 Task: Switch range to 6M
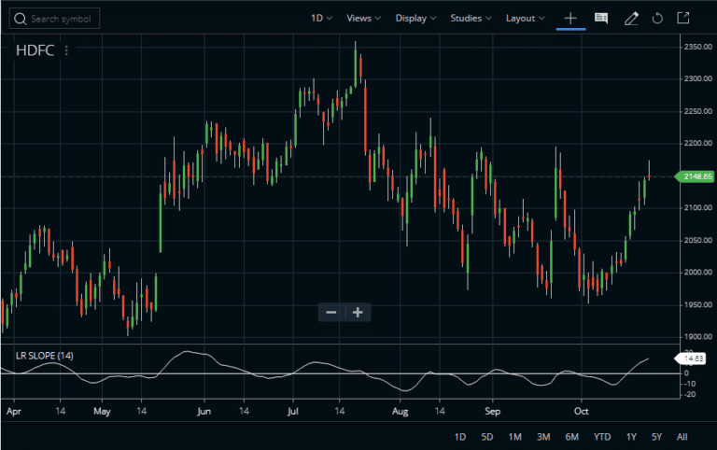tap(572, 437)
